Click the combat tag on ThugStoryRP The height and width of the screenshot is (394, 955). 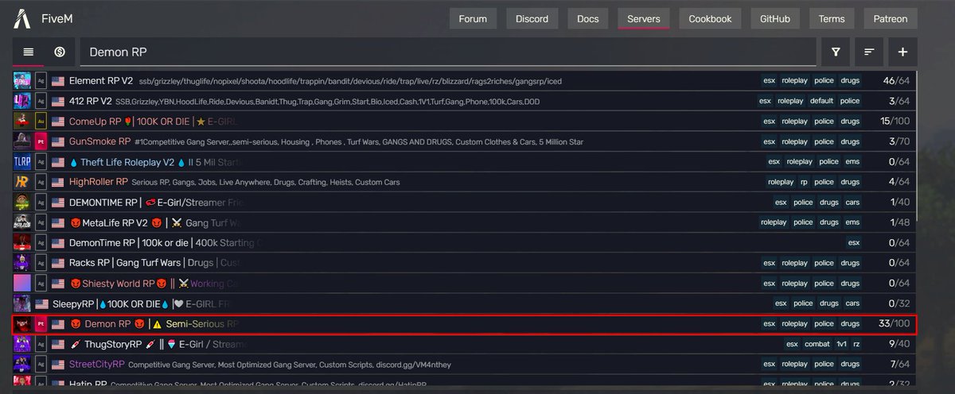pyautogui.click(x=816, y=344)
